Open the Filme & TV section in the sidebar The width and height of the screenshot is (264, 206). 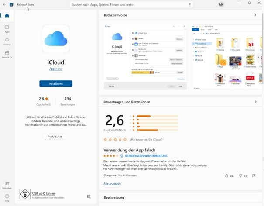coord(7,55)
